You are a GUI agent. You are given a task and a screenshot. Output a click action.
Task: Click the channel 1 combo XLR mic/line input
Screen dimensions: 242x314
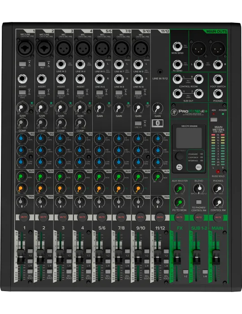[25, 48]
